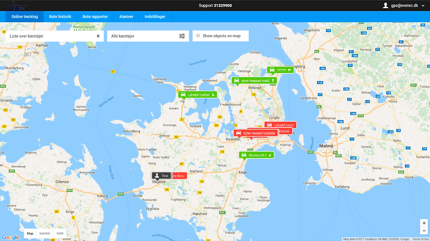Image resolution: width=430 pixels, height=241 pixels.
Task: Click the Frederikssund town label
Action: [230, 105]
